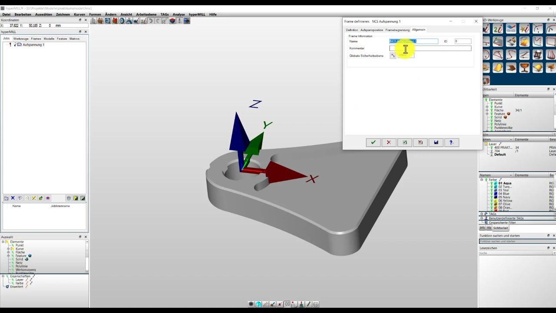Open the Werkzeuge tab in hyperMILL panel

21,39
